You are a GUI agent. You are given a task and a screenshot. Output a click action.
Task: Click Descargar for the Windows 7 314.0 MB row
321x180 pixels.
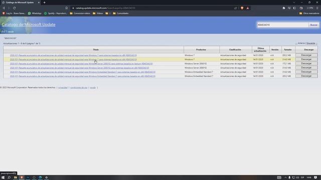[306, 59]
